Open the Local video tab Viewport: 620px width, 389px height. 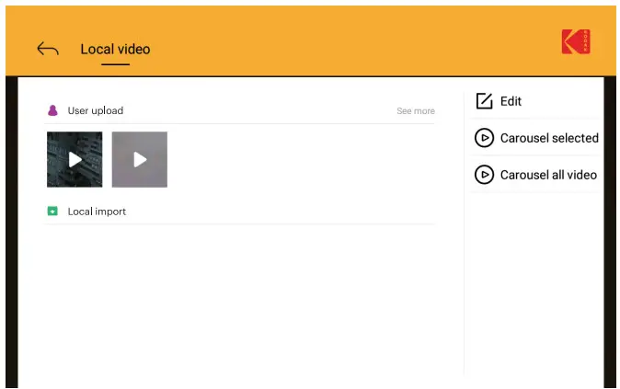click(x=115, y=50)
